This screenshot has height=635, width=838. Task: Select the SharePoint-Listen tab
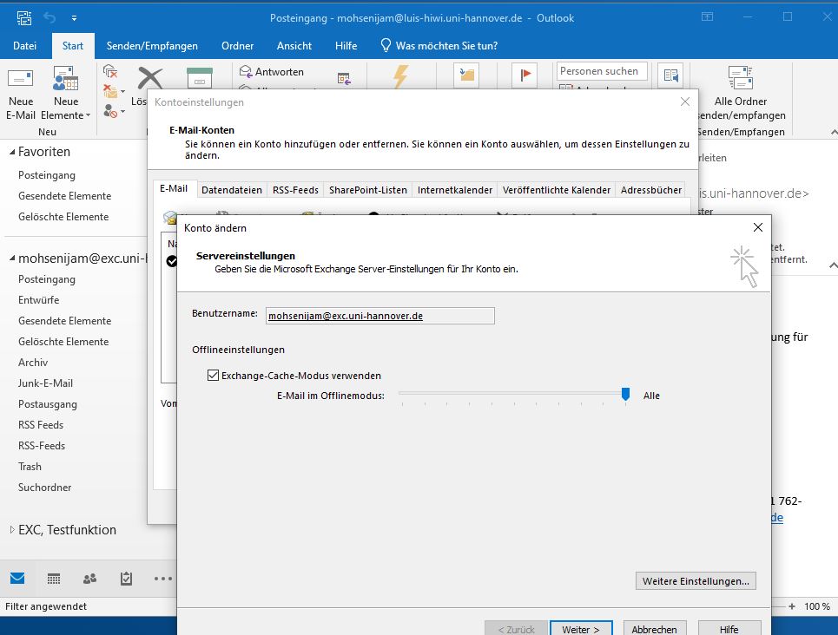click(368, 190)
